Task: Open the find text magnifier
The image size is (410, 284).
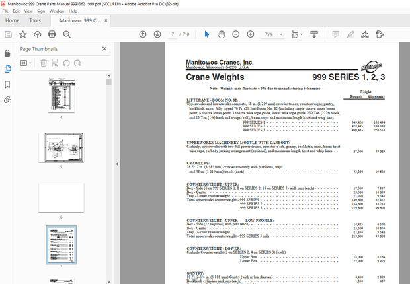Action: [x=67, y=34]
